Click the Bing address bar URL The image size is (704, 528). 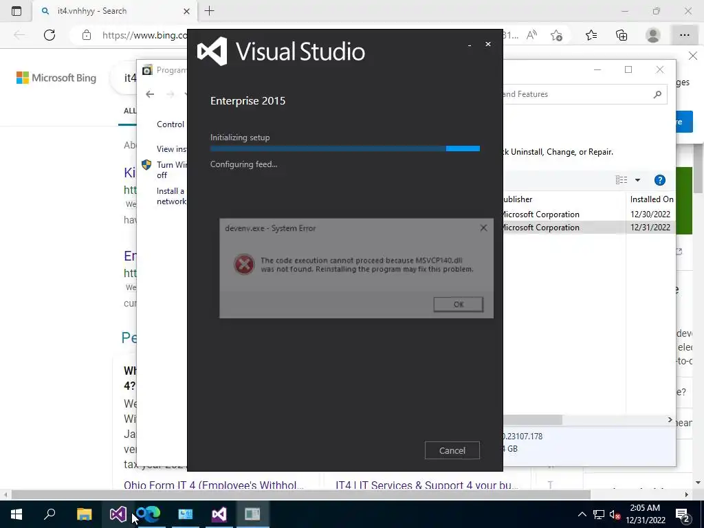click(144, 35)
